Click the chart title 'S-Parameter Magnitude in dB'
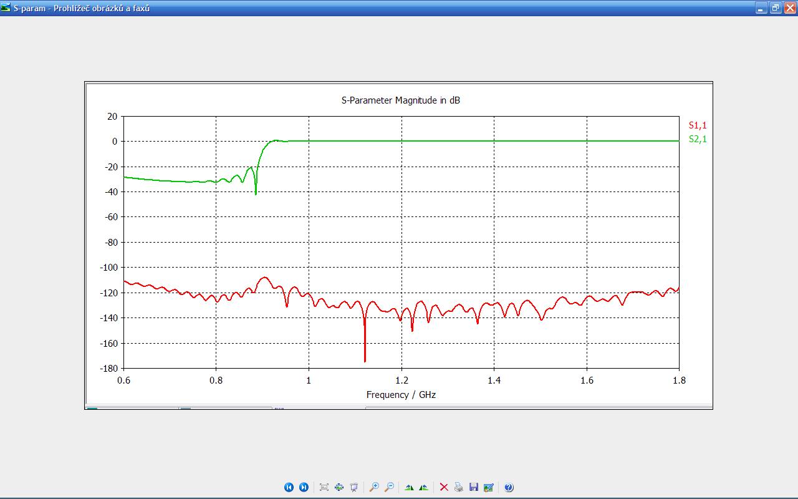 click(401, 100)
